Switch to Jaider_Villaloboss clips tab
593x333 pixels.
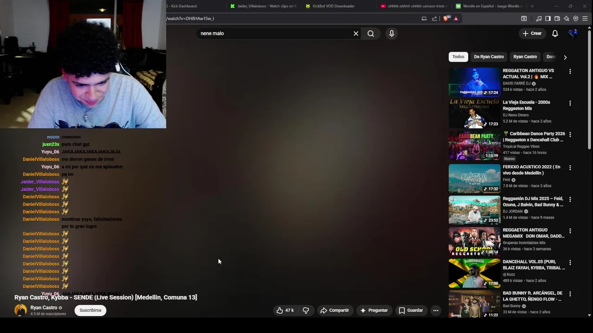(x=263, y=6)
